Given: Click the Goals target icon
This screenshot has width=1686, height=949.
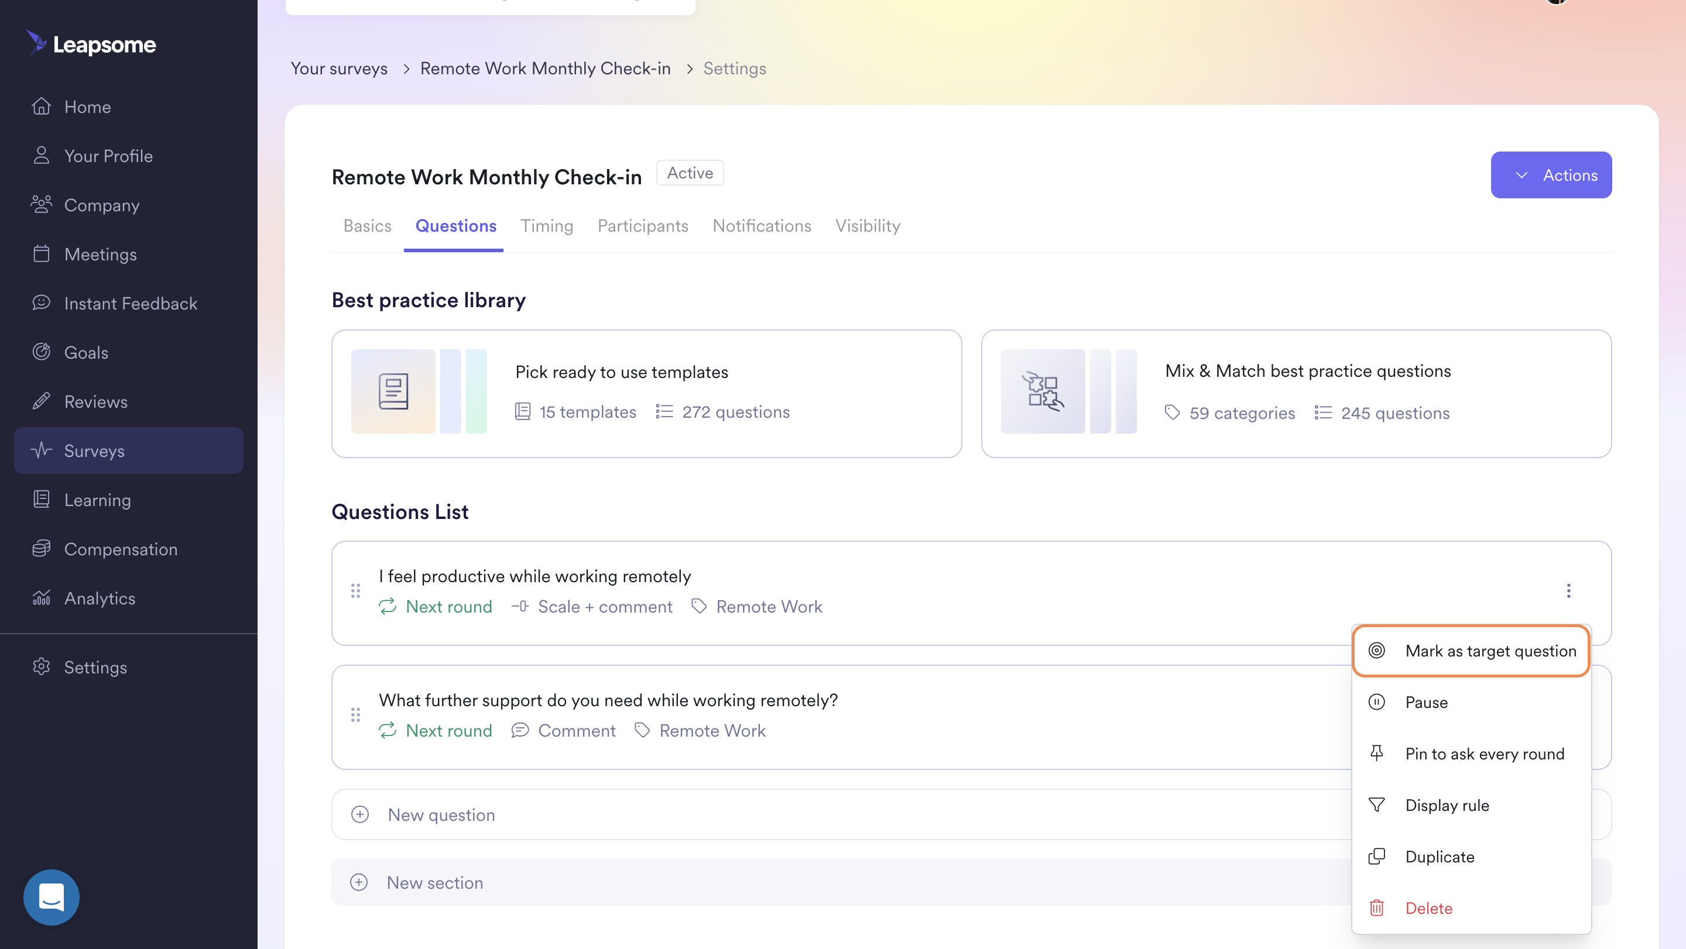Looking at the screenshot, I should [x=41, y=352].
